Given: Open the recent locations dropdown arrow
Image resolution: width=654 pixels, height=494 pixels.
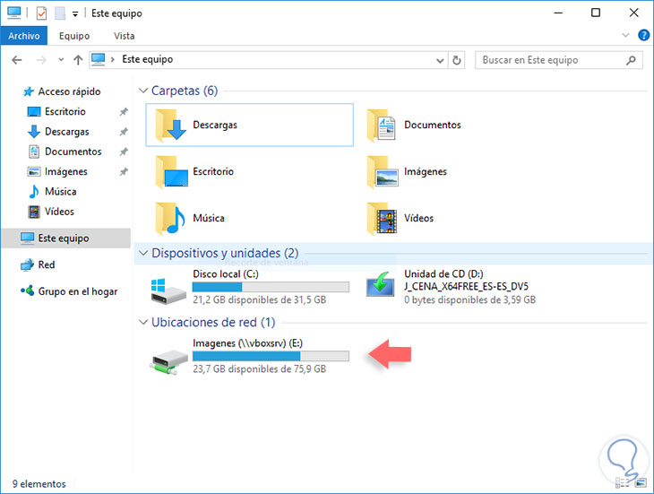Looking at the screenshot, I should point(61,60).
